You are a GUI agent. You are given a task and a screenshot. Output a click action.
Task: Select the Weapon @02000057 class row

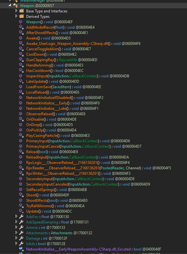tap(93, 5)
